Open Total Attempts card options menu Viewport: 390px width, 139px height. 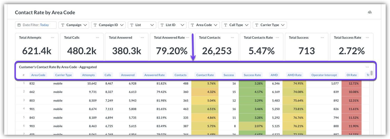(52, 38)
